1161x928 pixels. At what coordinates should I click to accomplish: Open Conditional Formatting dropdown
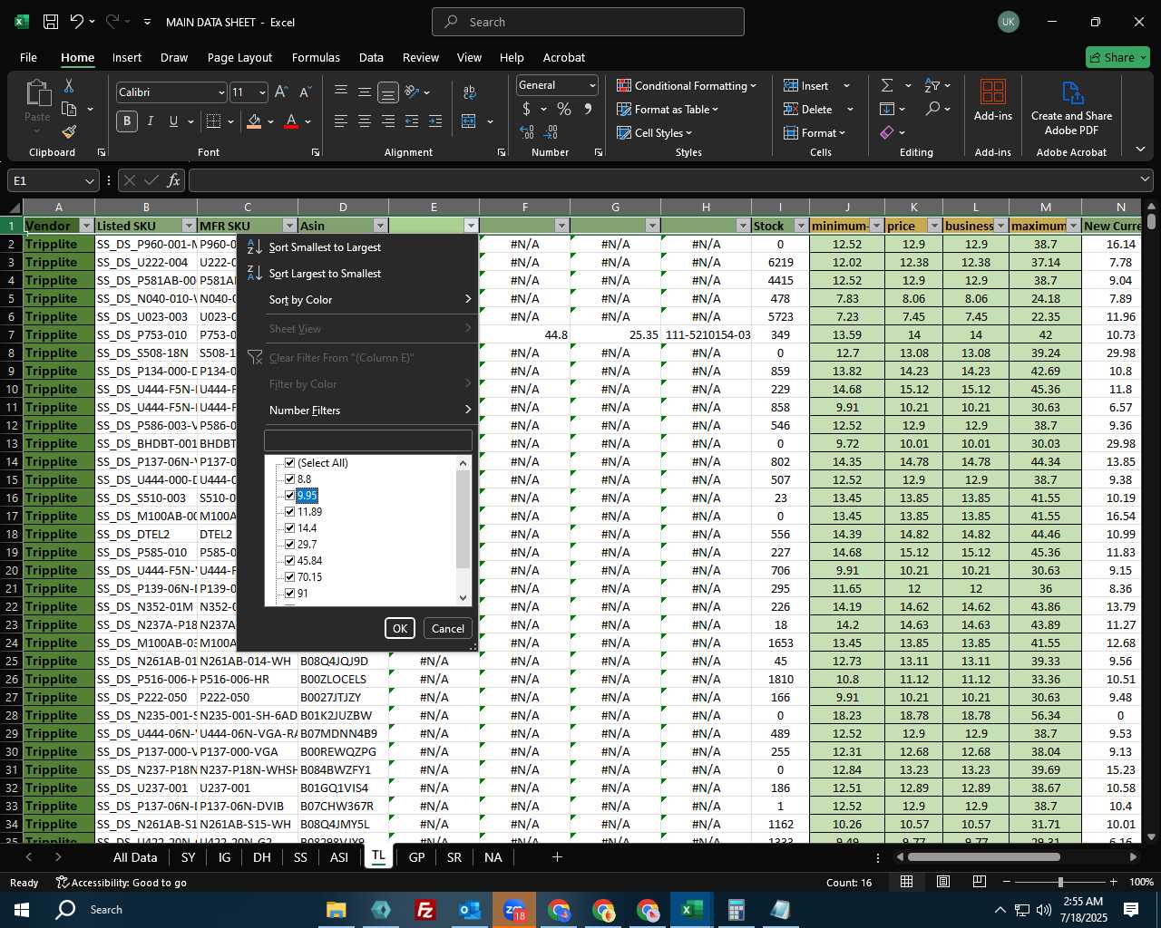pos(687,85)
